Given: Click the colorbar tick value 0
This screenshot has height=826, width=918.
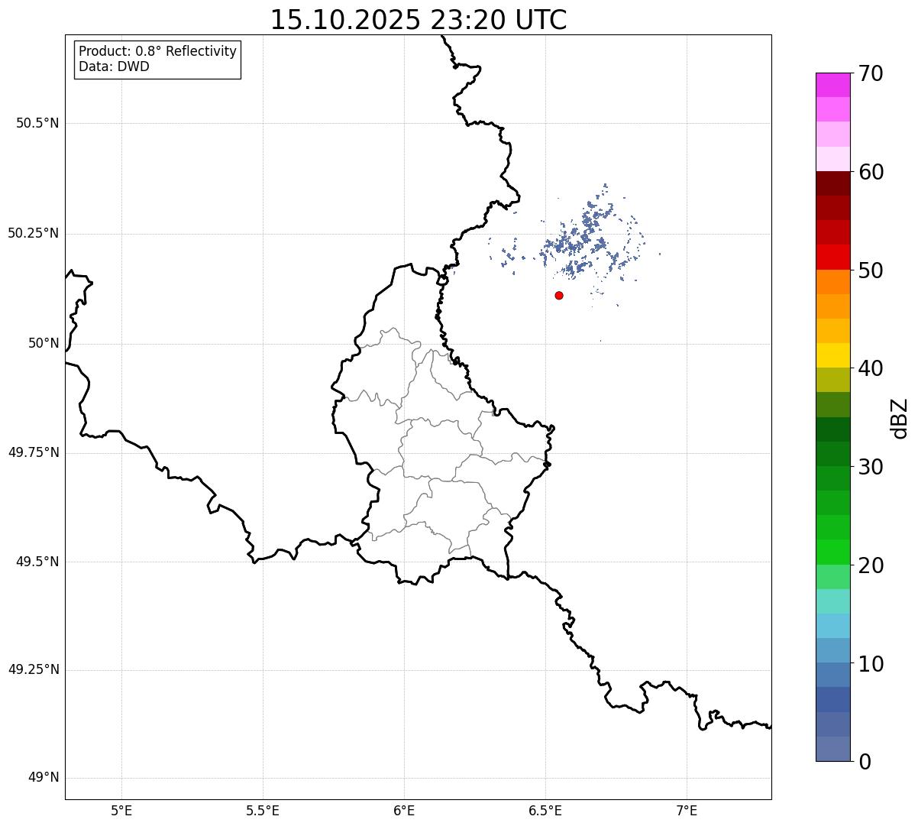Looking at the screenshot, I should point(865,762).
